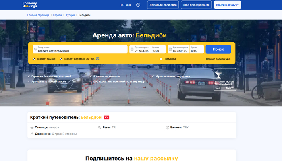Click the calendar icon for return date
This screenshot has width=282, height=161.
pyautogui.click(x=170, y=49)
